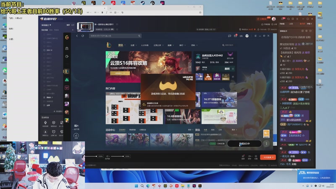Open the WeGame taskbar icon

(x=200, y=186)
